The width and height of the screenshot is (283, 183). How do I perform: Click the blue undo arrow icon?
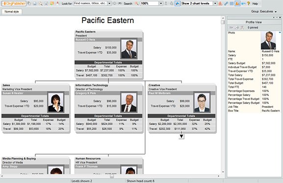tap(243, 3)
